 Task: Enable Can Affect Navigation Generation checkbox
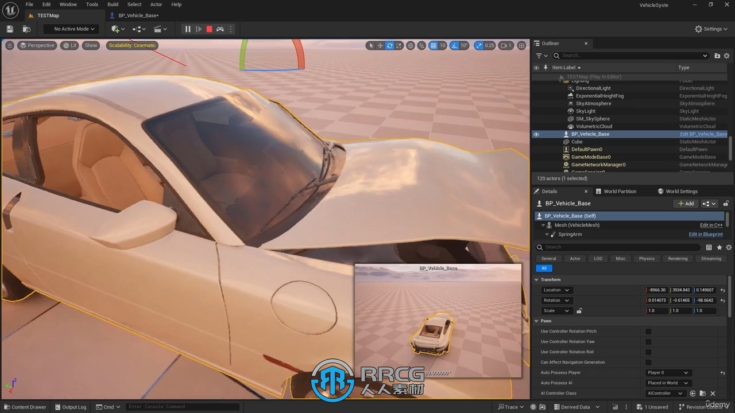[648, 363]
